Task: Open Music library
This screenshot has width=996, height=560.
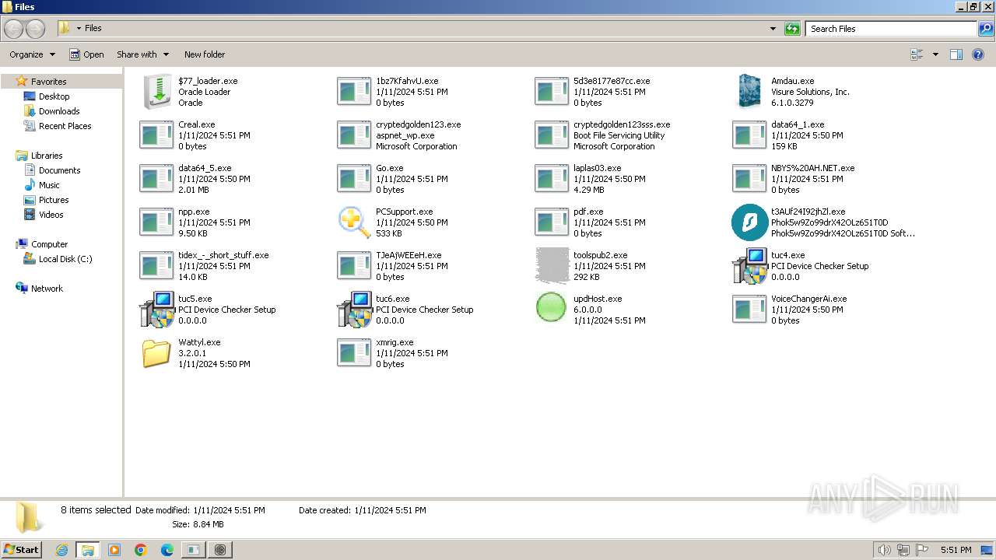Action: [49, 185]
